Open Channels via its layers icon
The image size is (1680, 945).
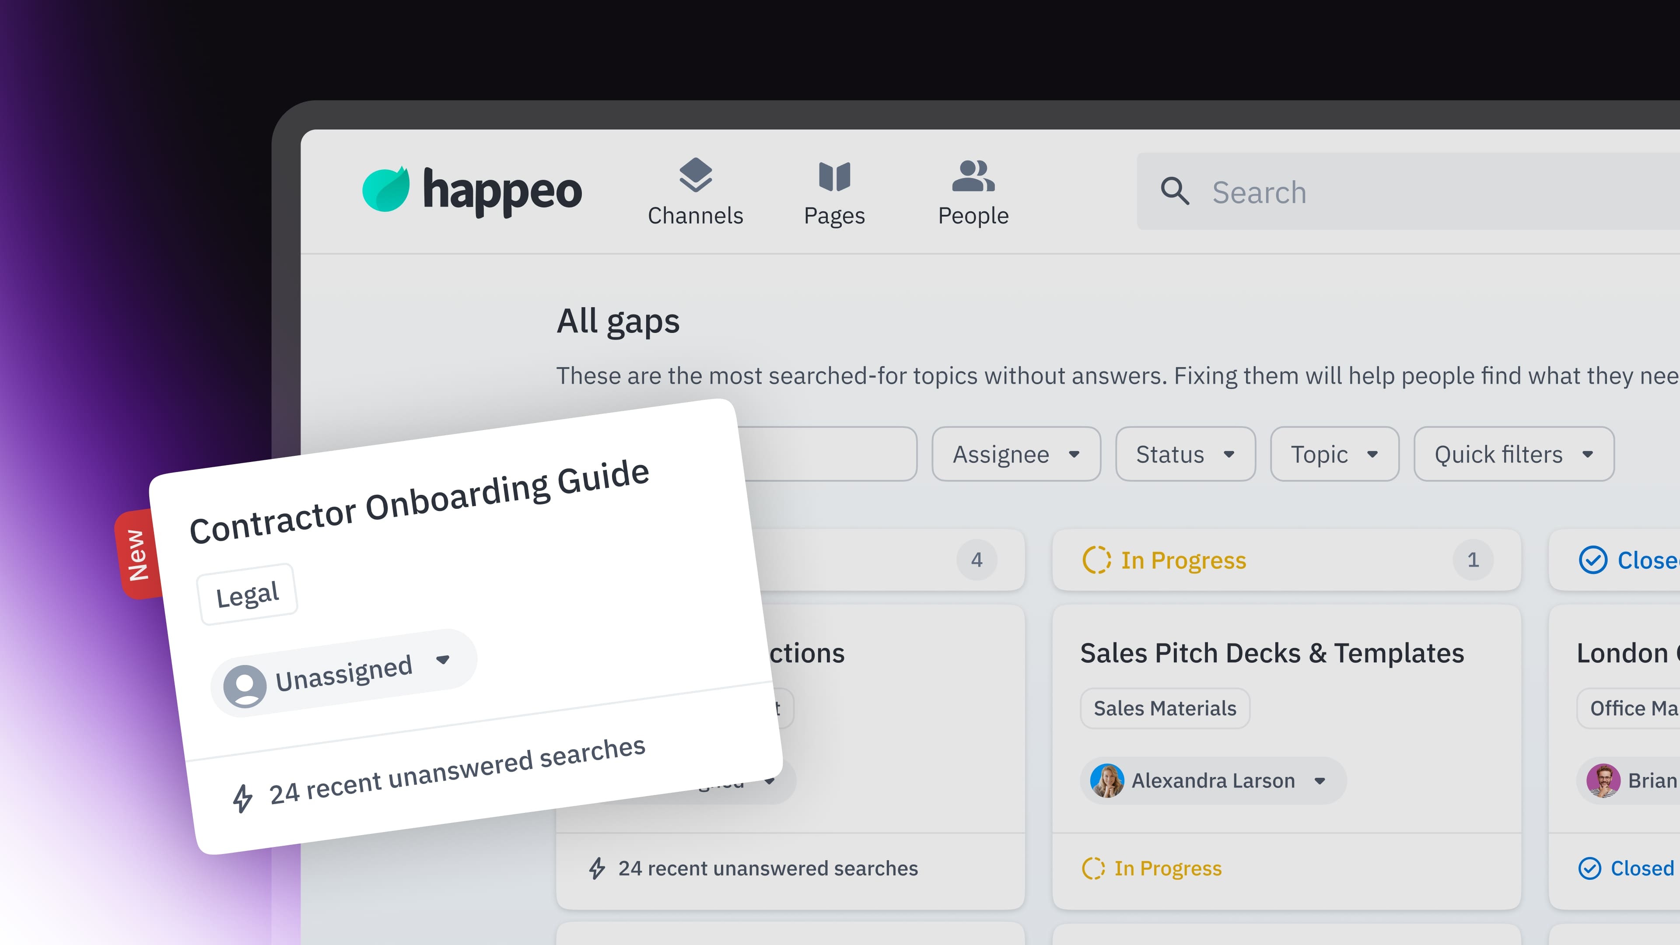tap(695, 175)
